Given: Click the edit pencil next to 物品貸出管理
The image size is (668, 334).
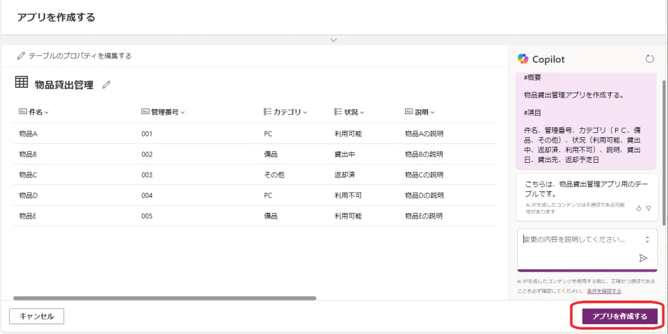Looking at the screenshot, I should [x=106, y=85].
